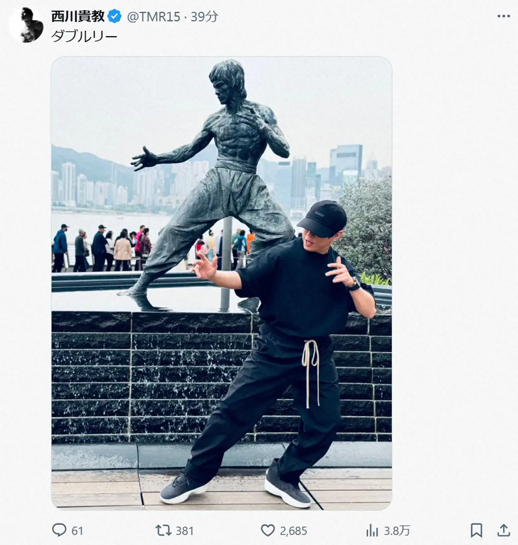
Task: Like the post with the heart icon
Action: click(x=268, y=530)
